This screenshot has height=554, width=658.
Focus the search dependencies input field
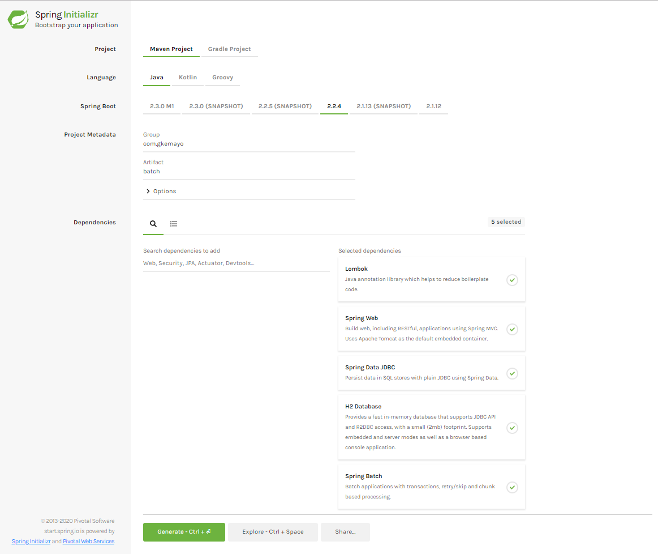[236, 263]
